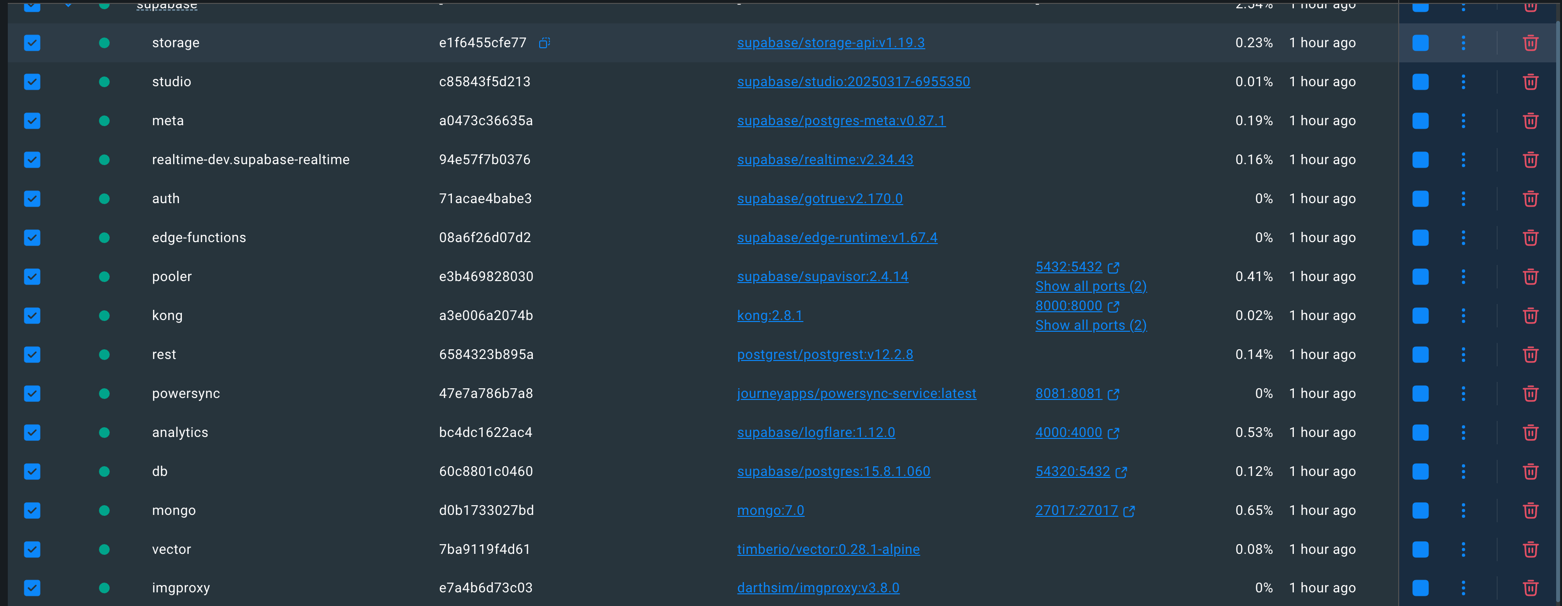
Task: Open supabase/gotrue:v2.170.0 image link
Action: click(820, 199)
